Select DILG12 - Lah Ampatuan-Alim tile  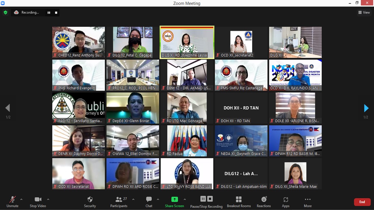click(241, 174)
